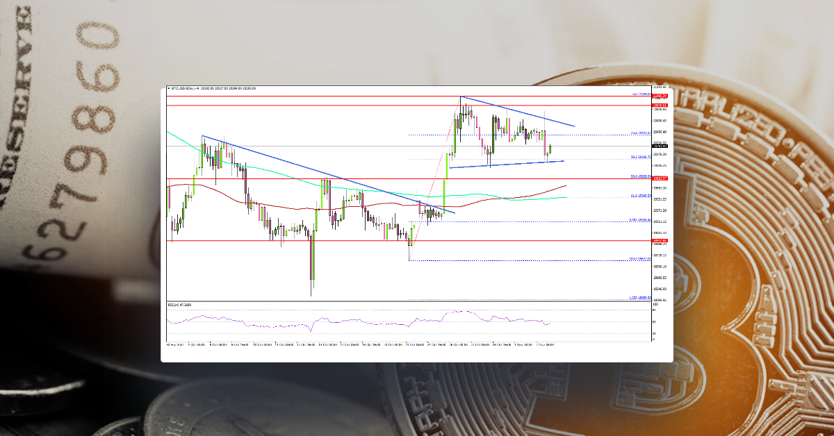Image resolution: width=834 pixels, height=436 pixels.
Task: Expand the chart header disclosure triangle
Action: pyautogui.click(x=169, y=88)
